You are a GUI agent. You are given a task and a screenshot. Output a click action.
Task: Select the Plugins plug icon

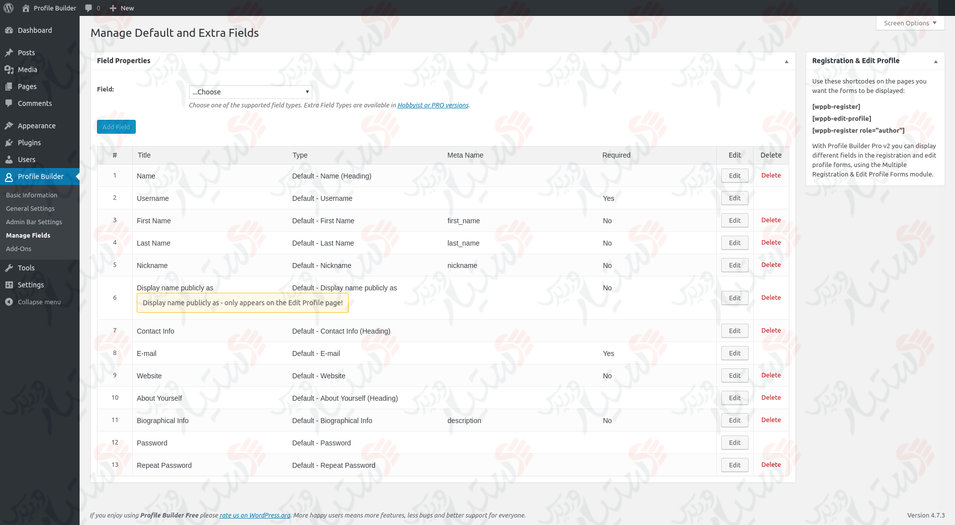(x=10, y=143)
